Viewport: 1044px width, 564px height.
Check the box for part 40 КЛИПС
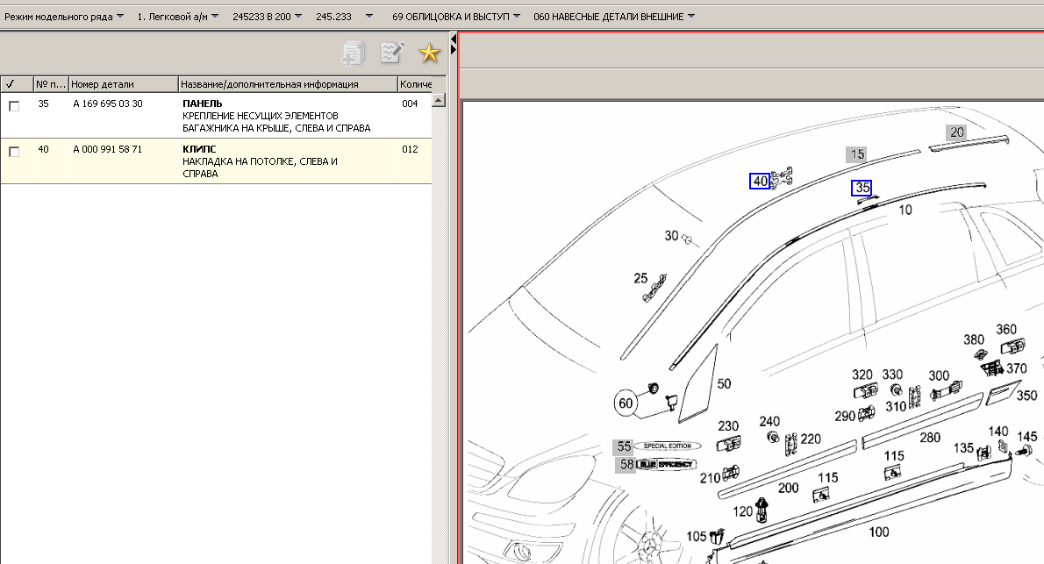[x=14, y=152]
